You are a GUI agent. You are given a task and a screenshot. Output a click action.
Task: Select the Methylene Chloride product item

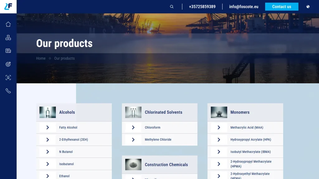159,140
